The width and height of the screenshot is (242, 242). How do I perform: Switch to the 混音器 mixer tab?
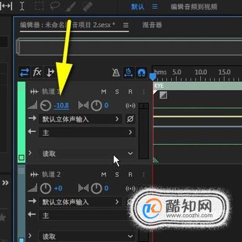pos(152,25)
